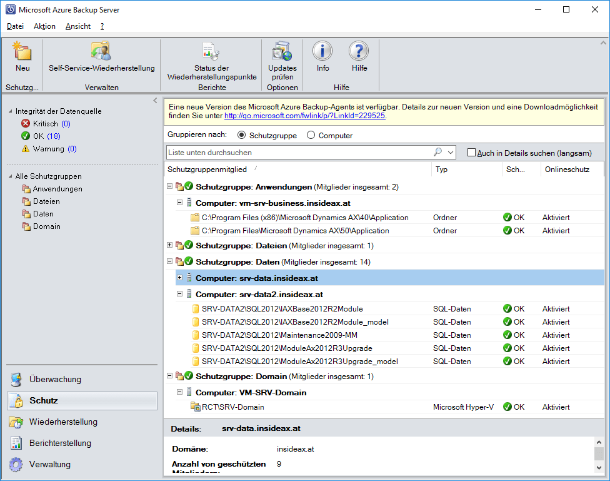Select the Domain protection group in sidebar
This screenshot has width=610, height=481.
pos(46,226)
